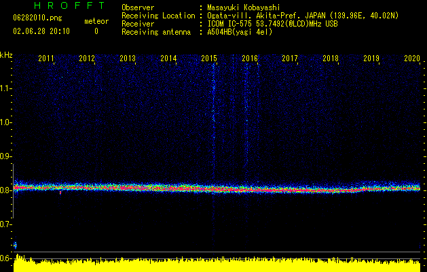Click the HROFFT title text
Screen dimensions: 427x272
(x=69, y=5)
